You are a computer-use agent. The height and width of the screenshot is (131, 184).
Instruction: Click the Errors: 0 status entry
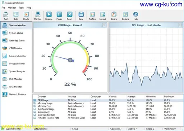[150, 129]
